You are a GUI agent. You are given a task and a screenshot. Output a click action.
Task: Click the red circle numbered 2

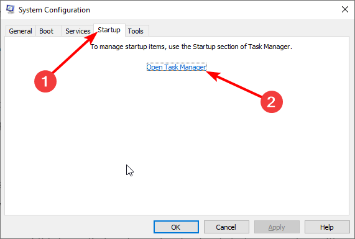pyautogui.click(x=271, y=102)
